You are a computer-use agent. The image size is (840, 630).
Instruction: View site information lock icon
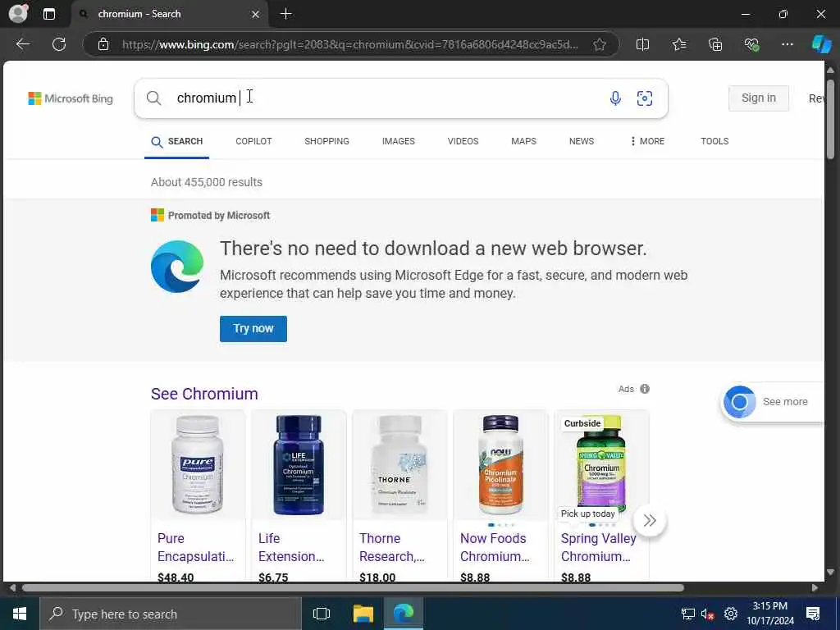[x=103, y=44]
